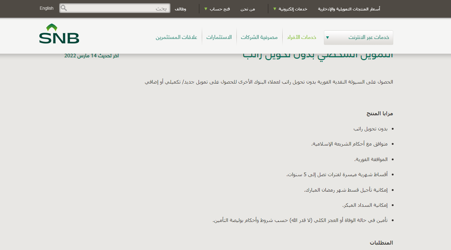Viewport: 451px width, 250px height.
Task: Select the علاقات المستثمرين menu item
Action: [177, 37]
